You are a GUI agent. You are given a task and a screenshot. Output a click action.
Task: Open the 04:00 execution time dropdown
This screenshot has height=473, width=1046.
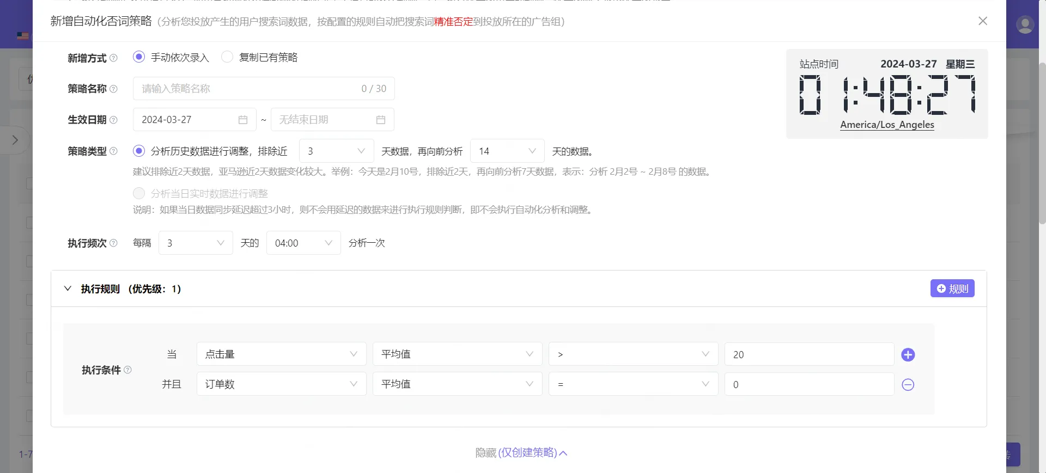click(x=303, y=243)
